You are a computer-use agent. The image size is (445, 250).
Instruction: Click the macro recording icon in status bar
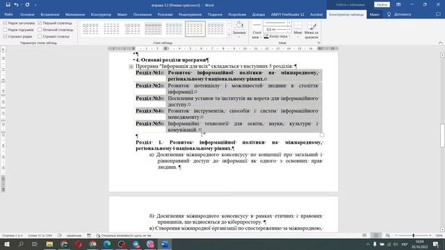tap(89, 235)
